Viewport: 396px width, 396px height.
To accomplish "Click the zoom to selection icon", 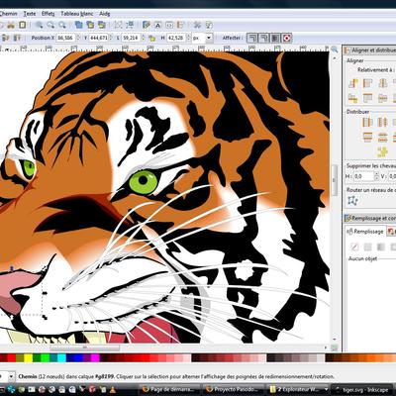I will point(40,25).
